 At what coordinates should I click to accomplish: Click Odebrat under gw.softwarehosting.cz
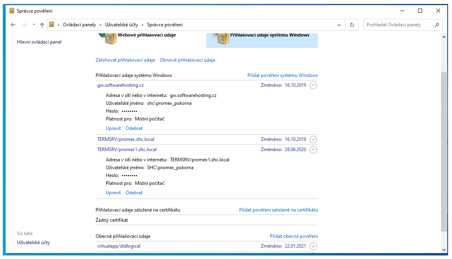[134, 128]
